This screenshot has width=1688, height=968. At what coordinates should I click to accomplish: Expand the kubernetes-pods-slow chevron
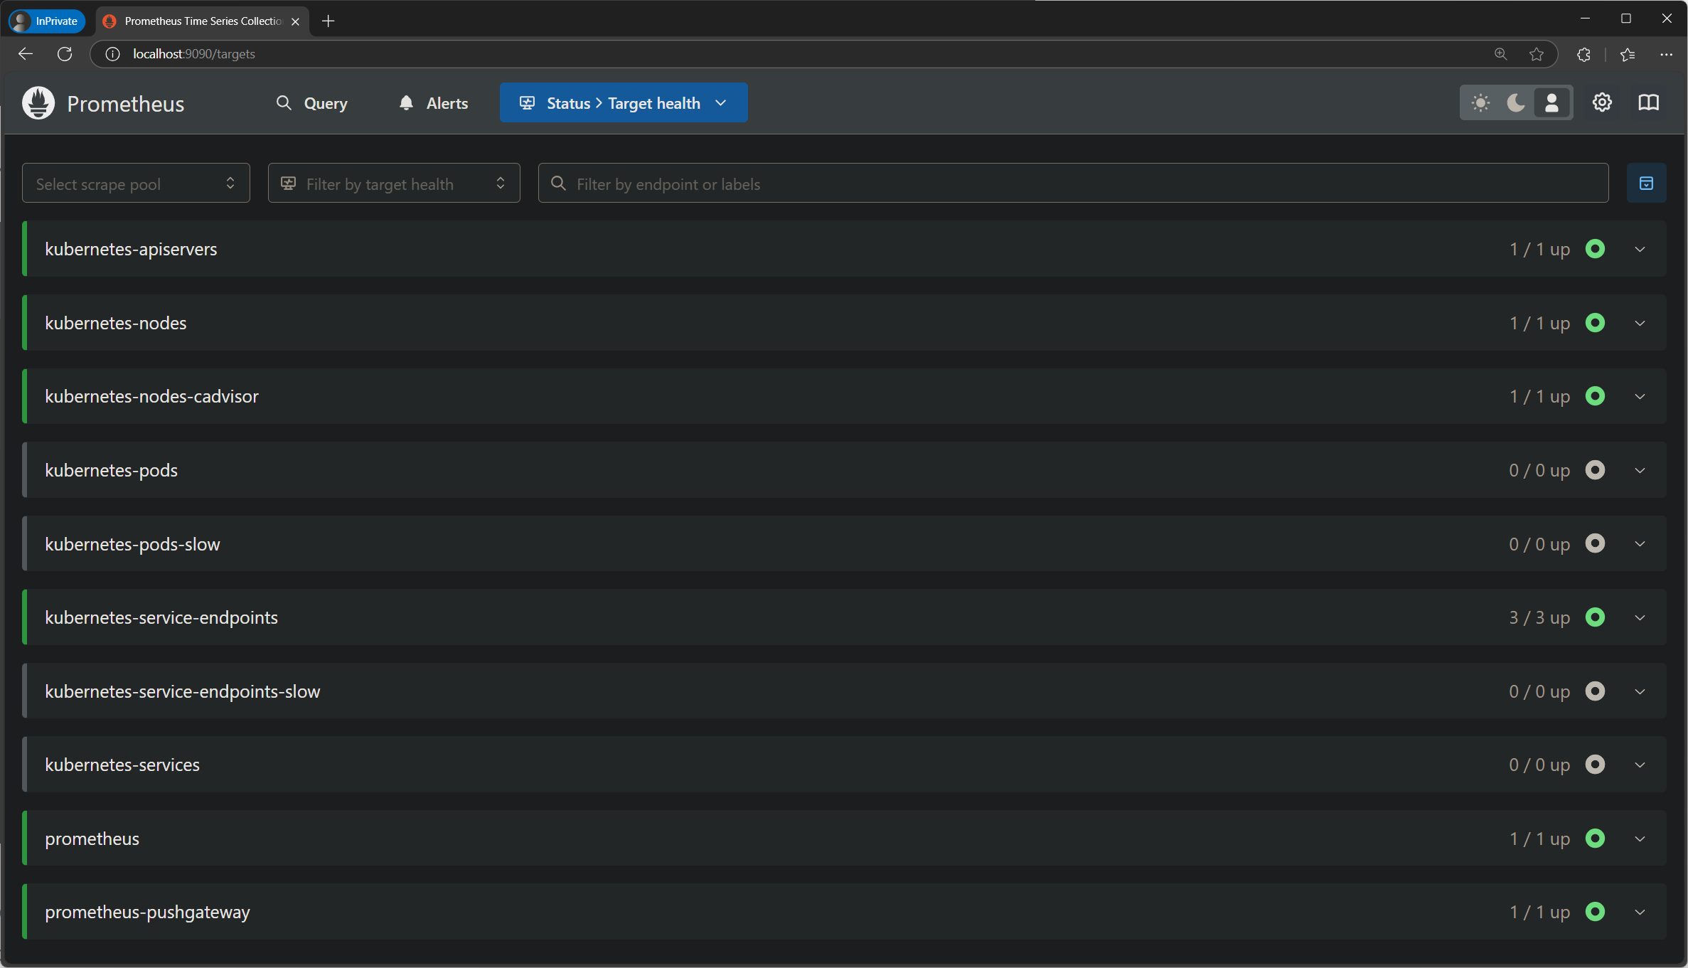(1640, 544)
